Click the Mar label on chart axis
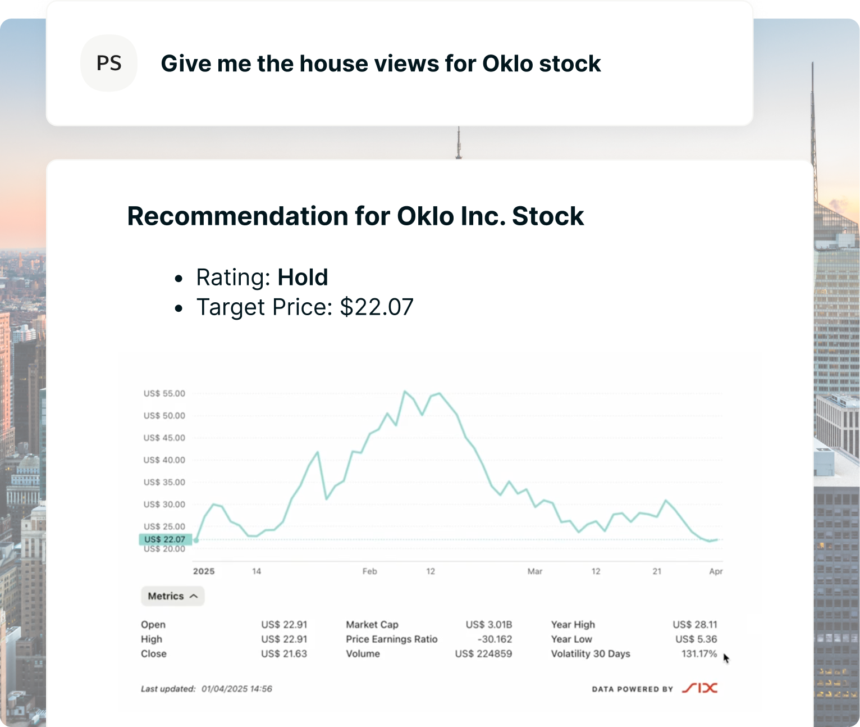 pos(534,571)
